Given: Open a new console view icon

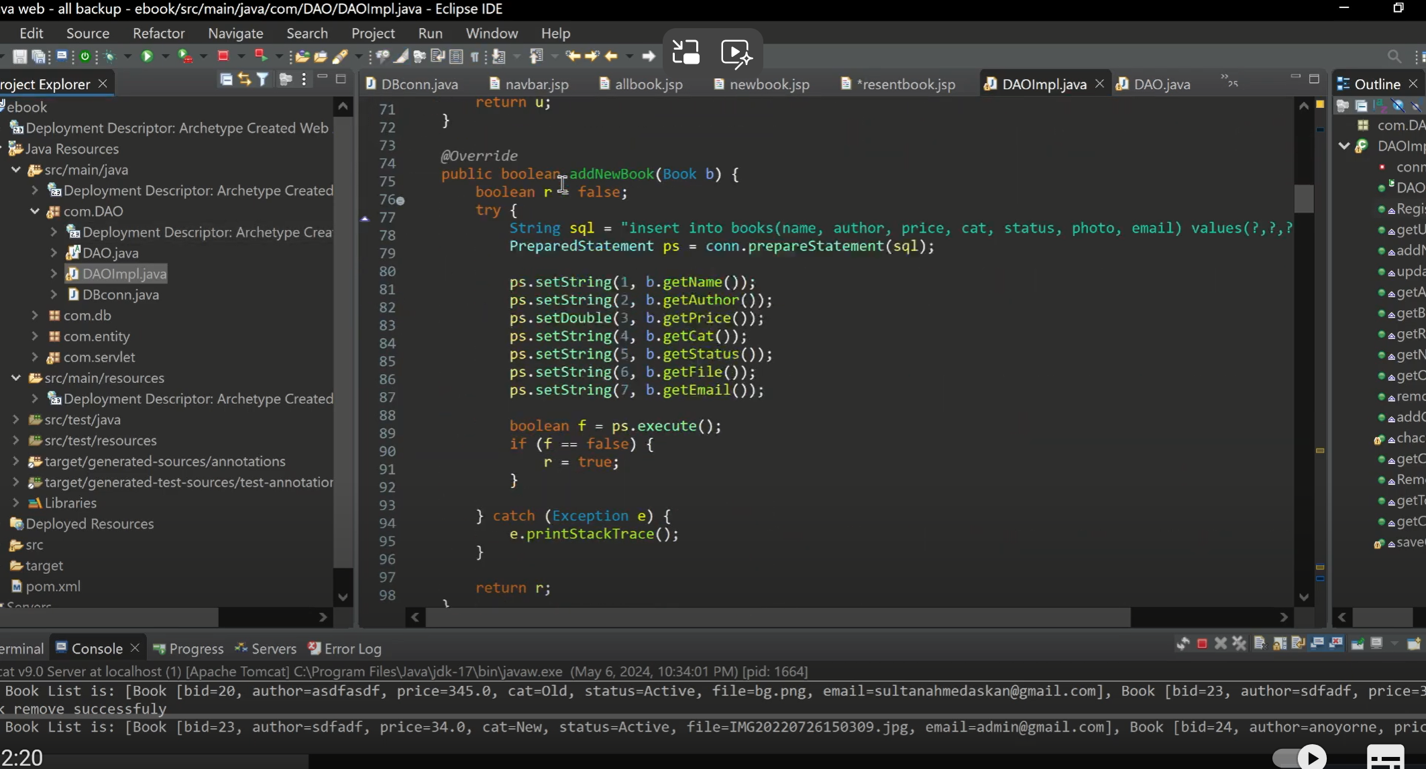Looking at the screenshot, I should (x=1414, y=644).
